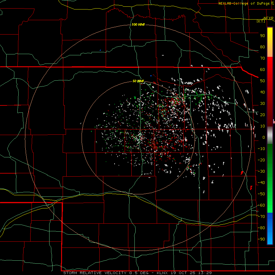
Task: Click the -20 scale label
Action: point(261,160)
